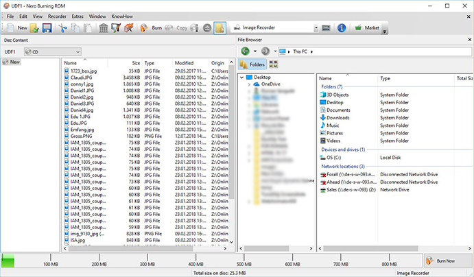Go back with the green arrow button
The width and height of the screenshot is (474, 277).
tap(245, 51)
